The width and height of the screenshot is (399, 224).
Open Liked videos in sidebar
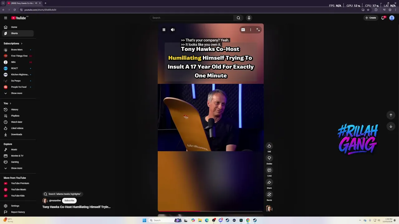[18, 128]
